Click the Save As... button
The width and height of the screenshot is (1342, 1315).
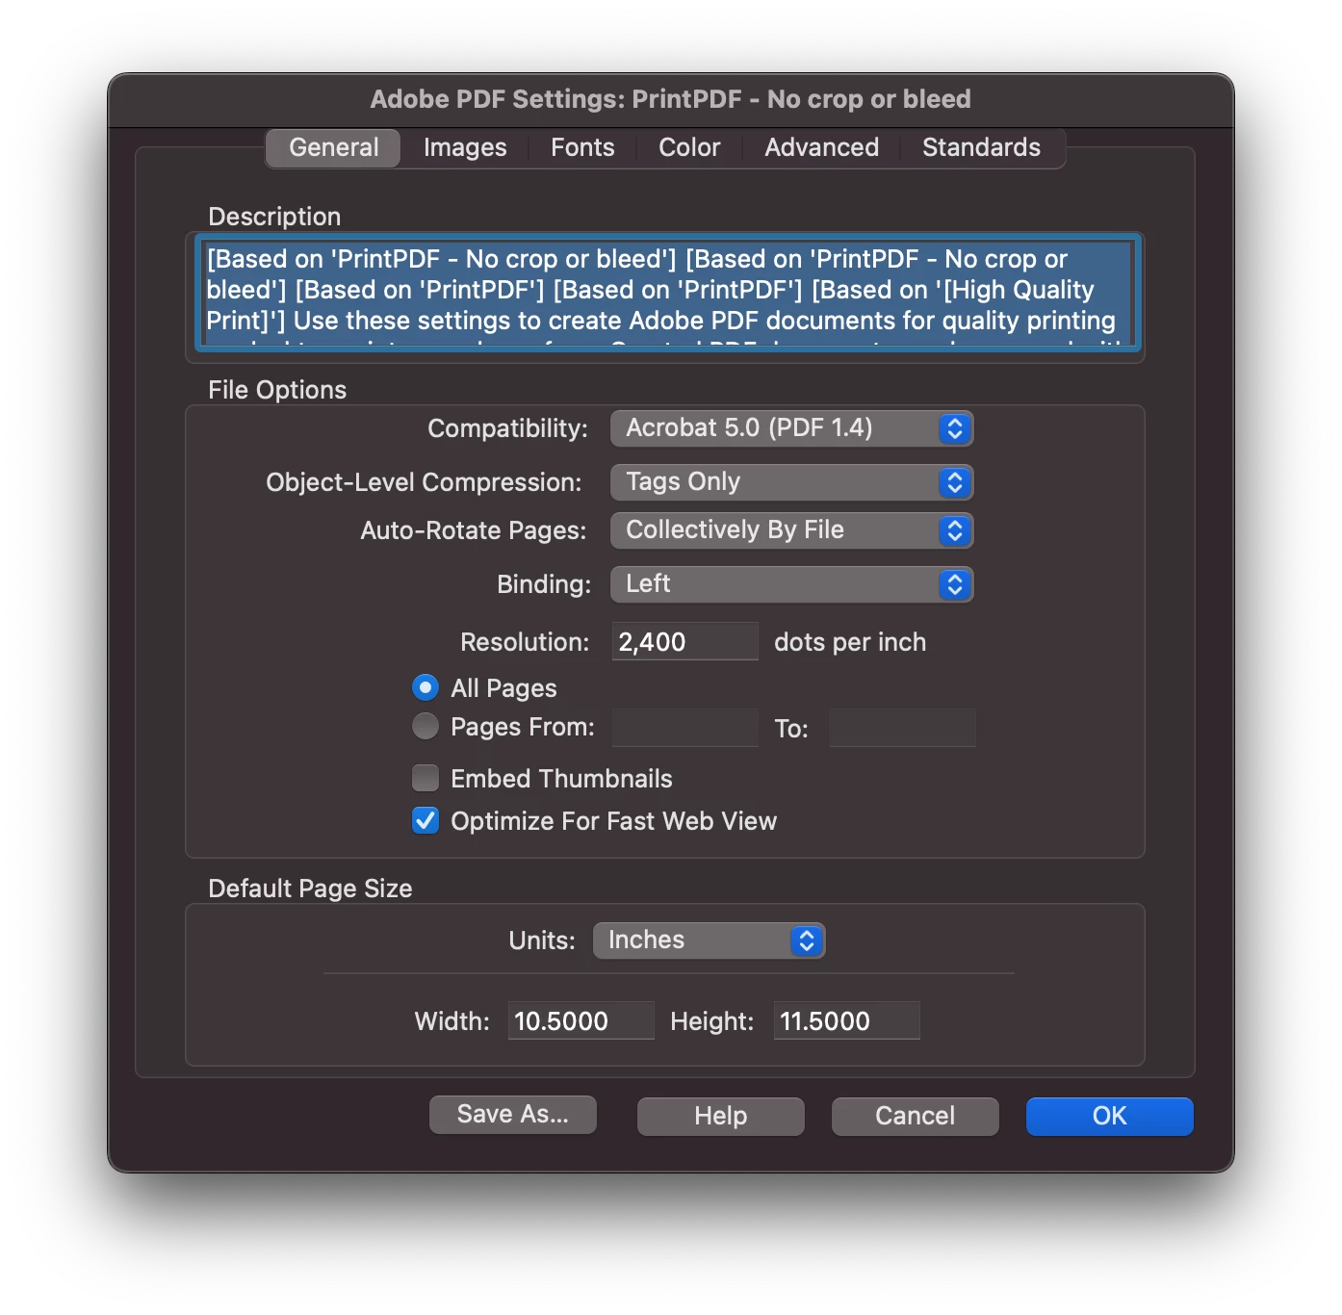pos(512,1115)
